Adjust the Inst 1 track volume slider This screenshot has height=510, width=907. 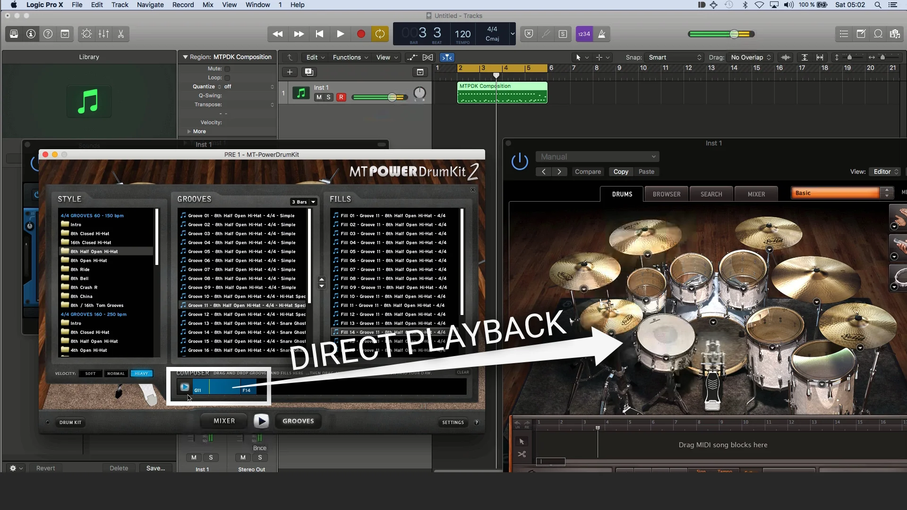coord(392,97)
